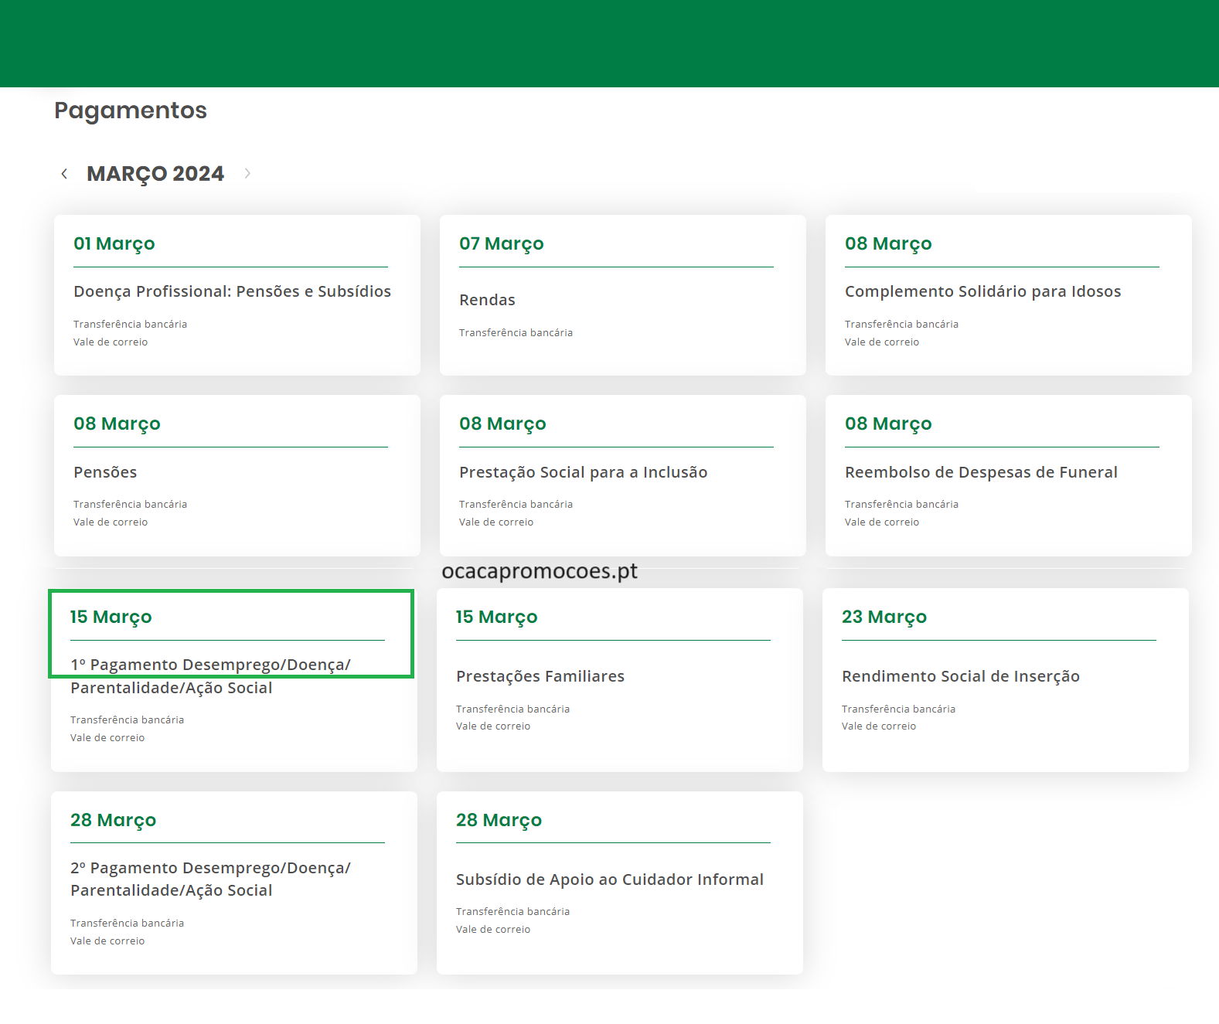This screenshot has width=1219, height=1024.
Task: Select Prestações Familiares payment entry
Action: coord(540,676)
